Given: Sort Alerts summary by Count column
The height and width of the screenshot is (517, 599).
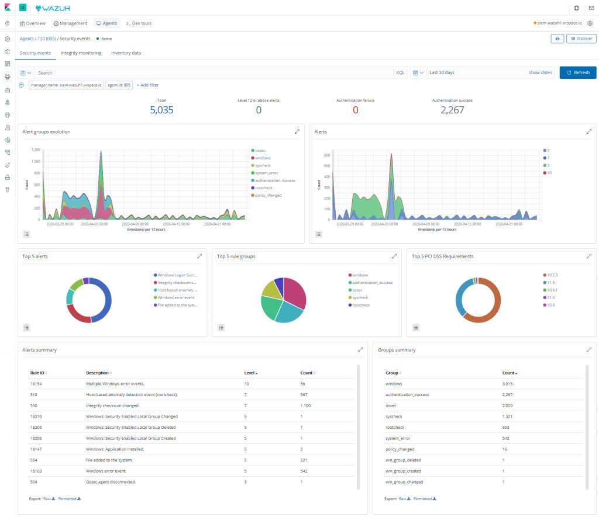Looking at the screenshot, I should coord(308,373).
